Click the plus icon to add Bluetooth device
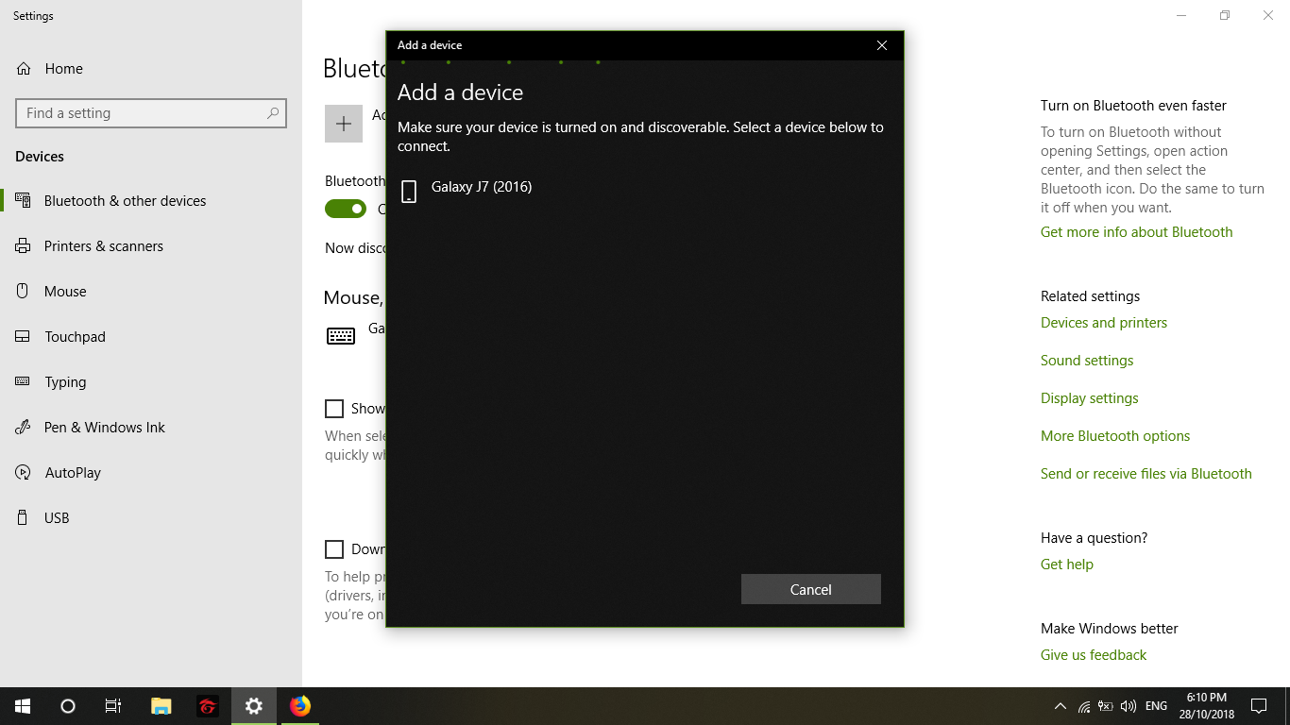The height and width of the screenshot is (725, 1290). (x=344, y=124)
